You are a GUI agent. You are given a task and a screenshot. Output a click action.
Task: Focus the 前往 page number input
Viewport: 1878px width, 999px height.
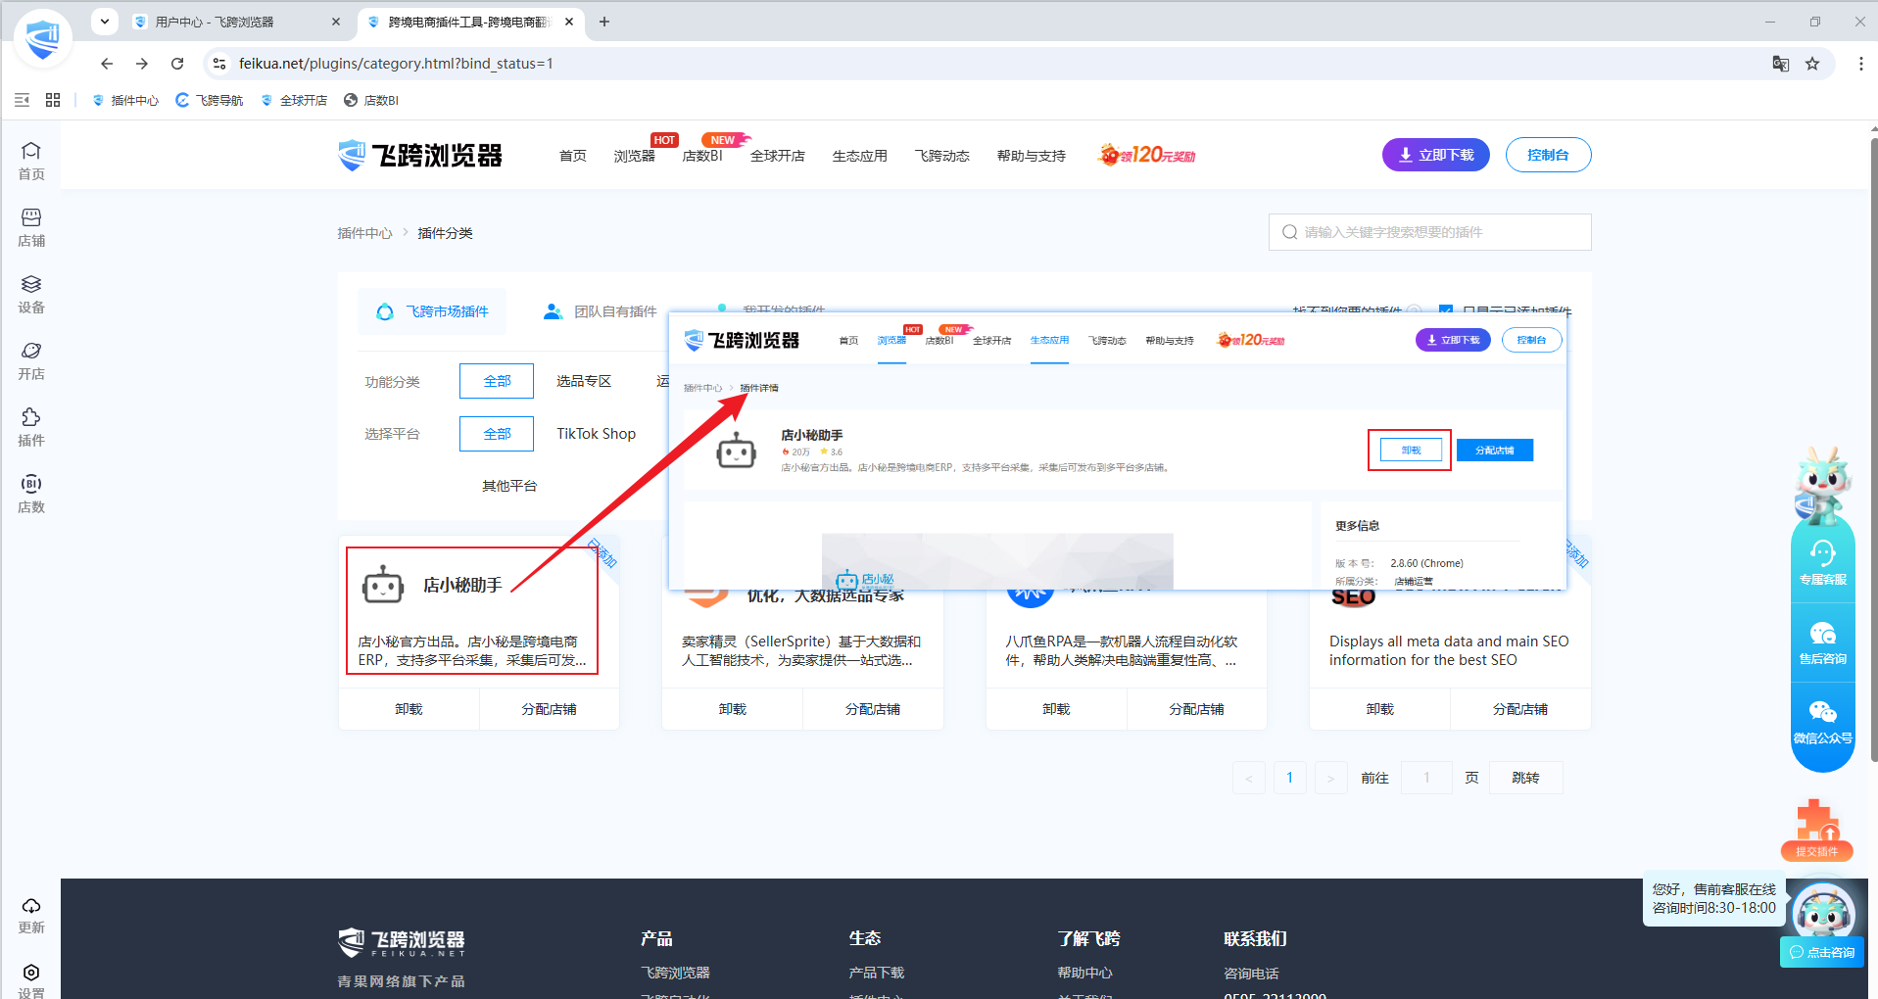point(1426,778)
